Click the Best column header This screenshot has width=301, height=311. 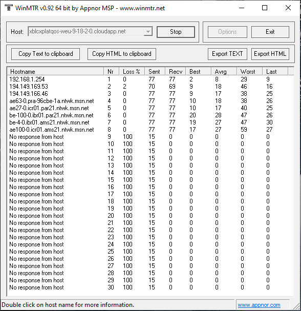pyautogui.click(x=199, y=72)
